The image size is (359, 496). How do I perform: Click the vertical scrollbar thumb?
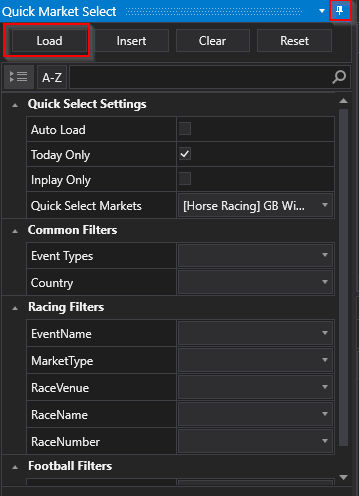pos(343,277)
